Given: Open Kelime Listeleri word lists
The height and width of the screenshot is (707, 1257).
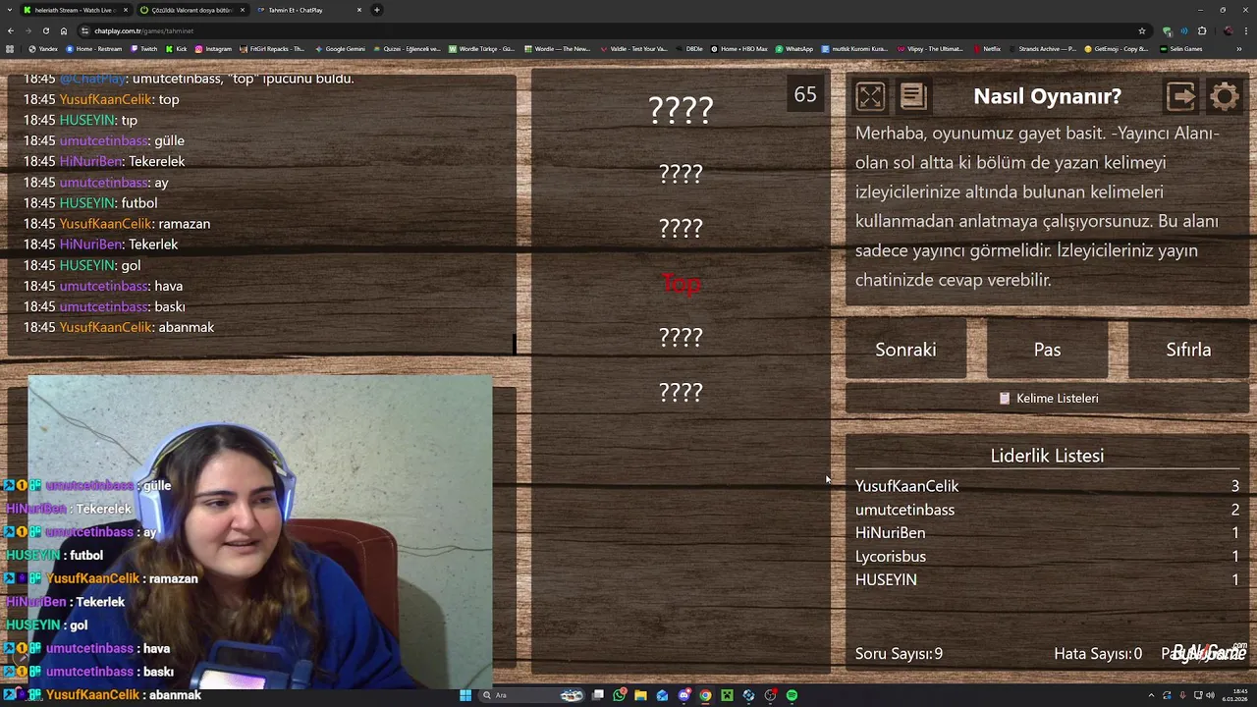Looking at the screenshot, I should tap(1047, 399).
